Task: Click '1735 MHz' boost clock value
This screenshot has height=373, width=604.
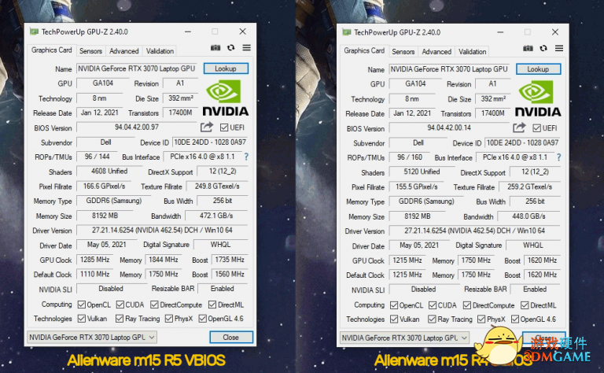Action: (230, 260)
